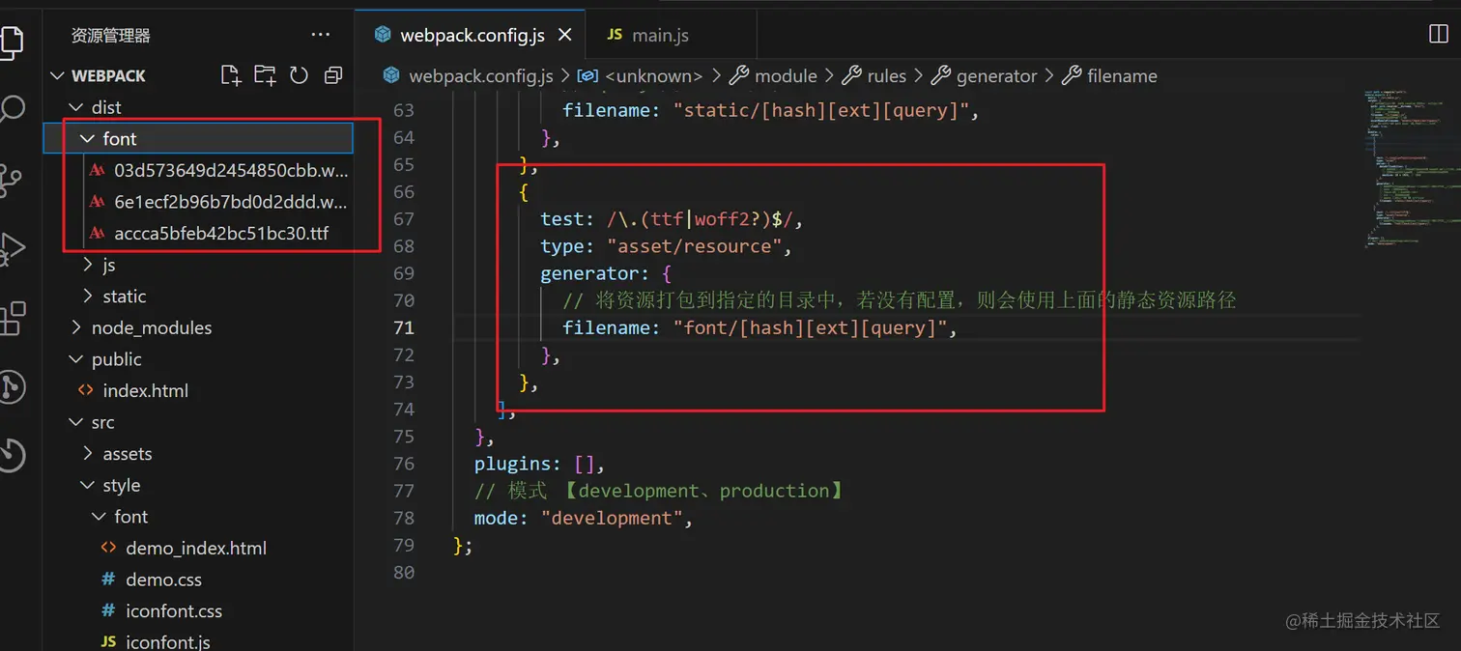Open the Search view icon
The height and width of the screenshot is (651, 1461).
click(11, 108)
